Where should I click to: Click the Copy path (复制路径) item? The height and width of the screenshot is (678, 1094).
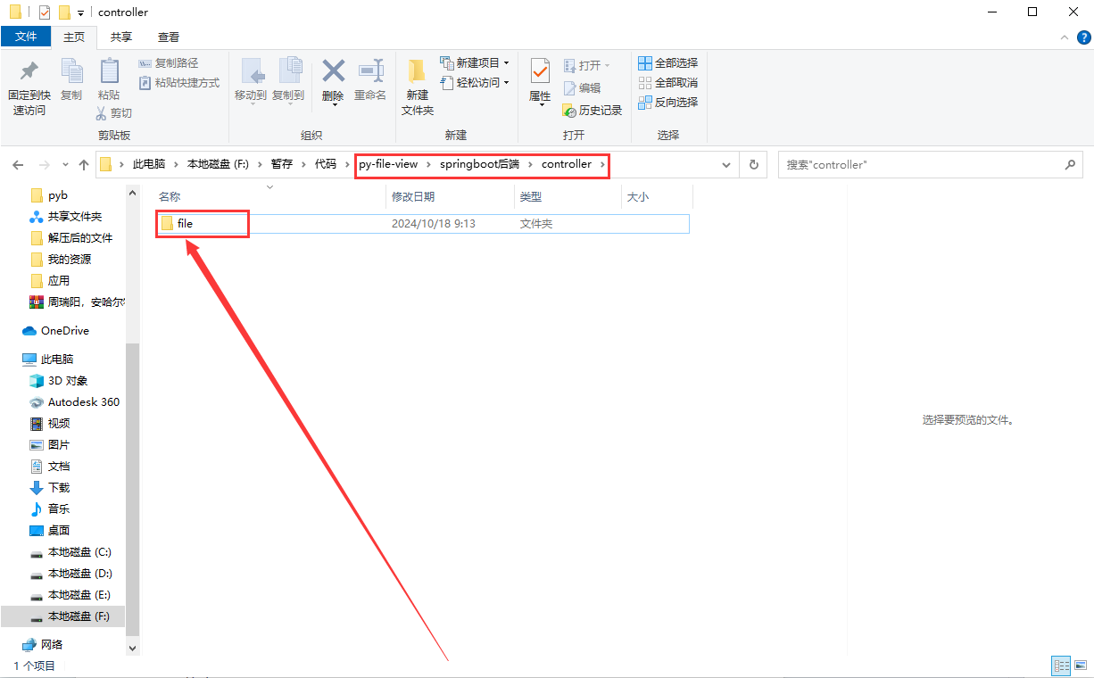click(169, 63)
